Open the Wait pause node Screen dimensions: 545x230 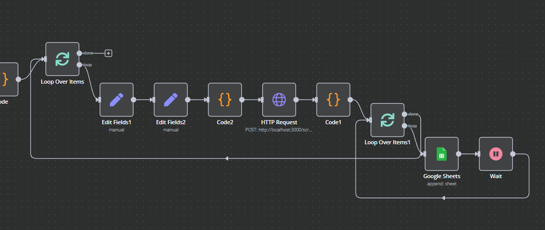click(x=496, y=154)
